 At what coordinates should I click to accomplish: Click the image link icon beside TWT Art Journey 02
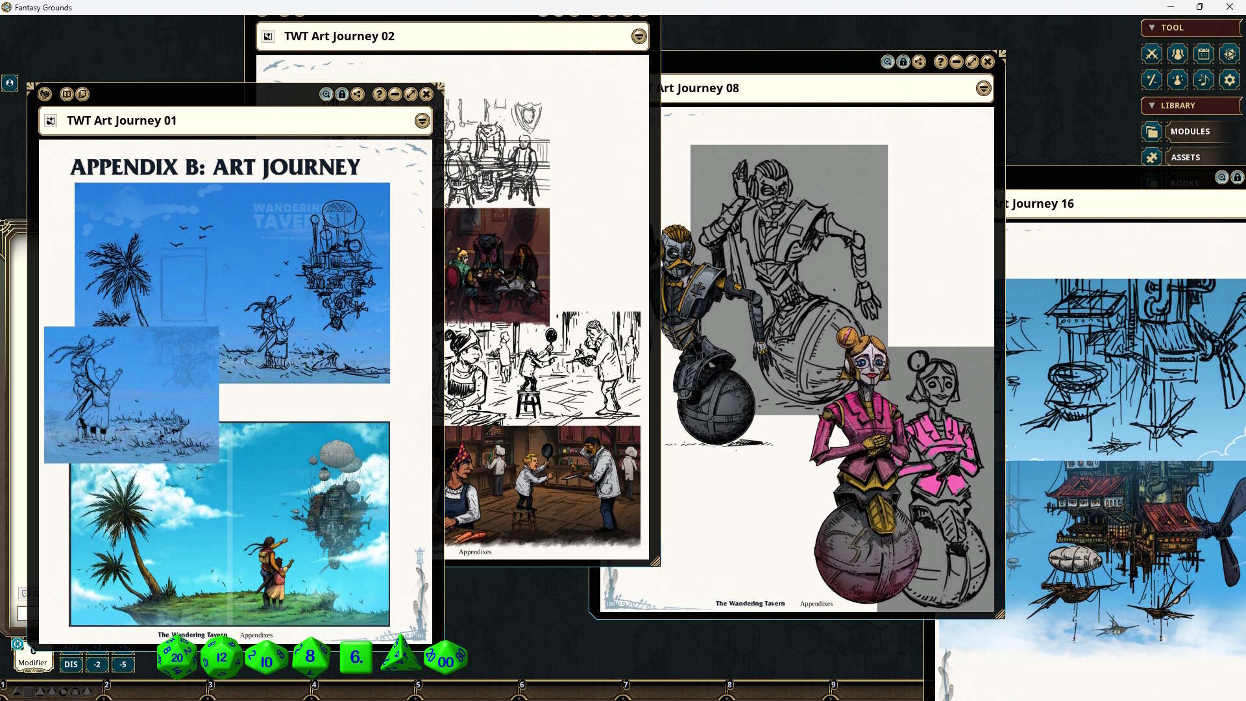tap(268, 36)
